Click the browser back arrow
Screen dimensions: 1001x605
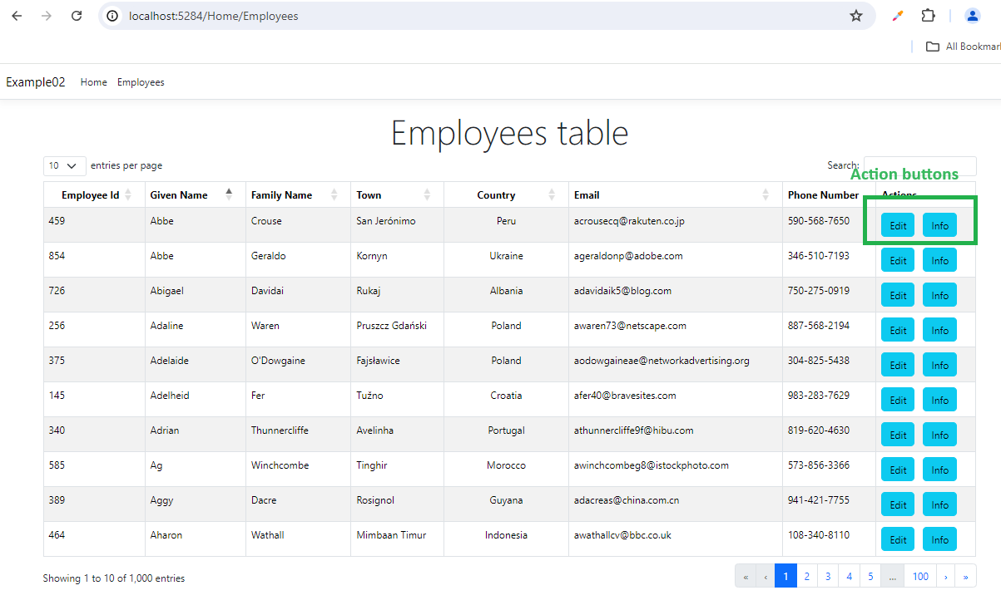coord(17,16)
